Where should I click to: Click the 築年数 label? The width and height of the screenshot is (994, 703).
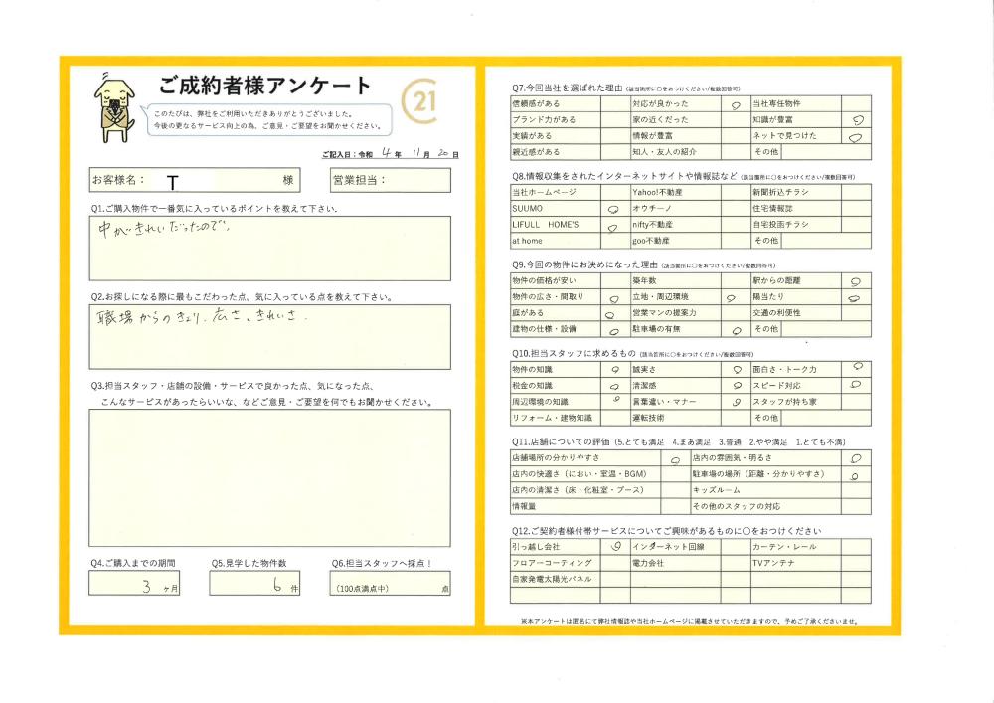644,280
